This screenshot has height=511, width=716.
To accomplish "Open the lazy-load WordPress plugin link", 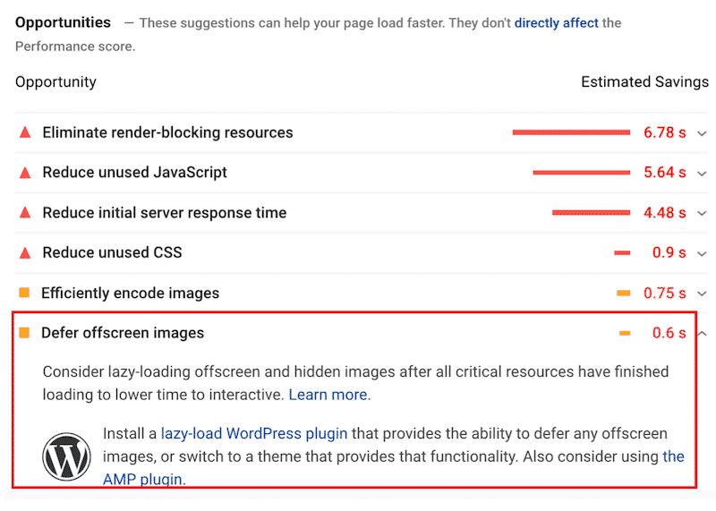I will tap(253, 433).
